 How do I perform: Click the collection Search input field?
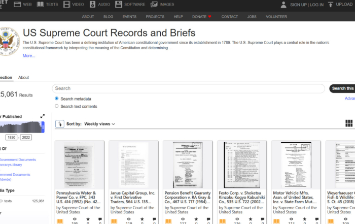(188, 88)
